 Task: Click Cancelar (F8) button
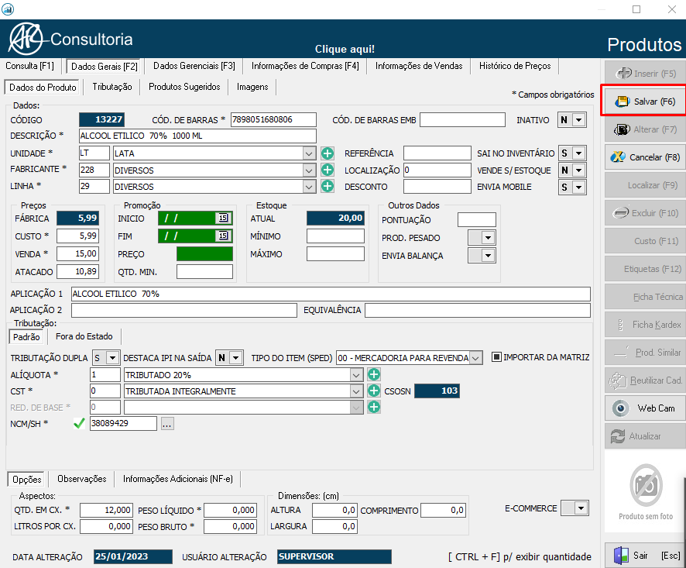645,157
